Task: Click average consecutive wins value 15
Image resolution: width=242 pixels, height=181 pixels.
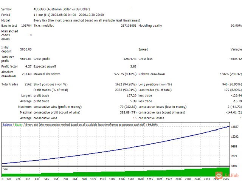Action: pyautogui.click(x=135, y=118)
